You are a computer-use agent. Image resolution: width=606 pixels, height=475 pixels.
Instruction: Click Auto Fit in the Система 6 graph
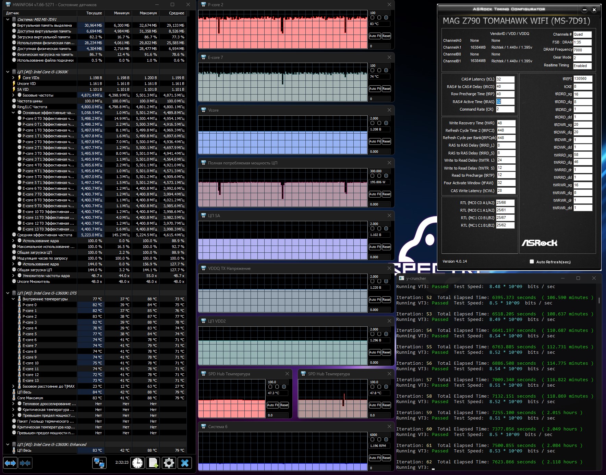375,458
